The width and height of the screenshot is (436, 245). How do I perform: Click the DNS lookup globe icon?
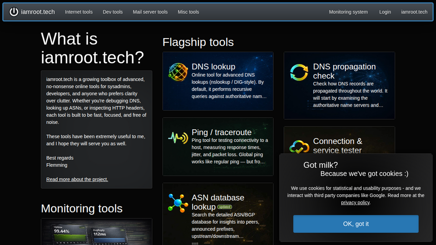coord(178,72)
